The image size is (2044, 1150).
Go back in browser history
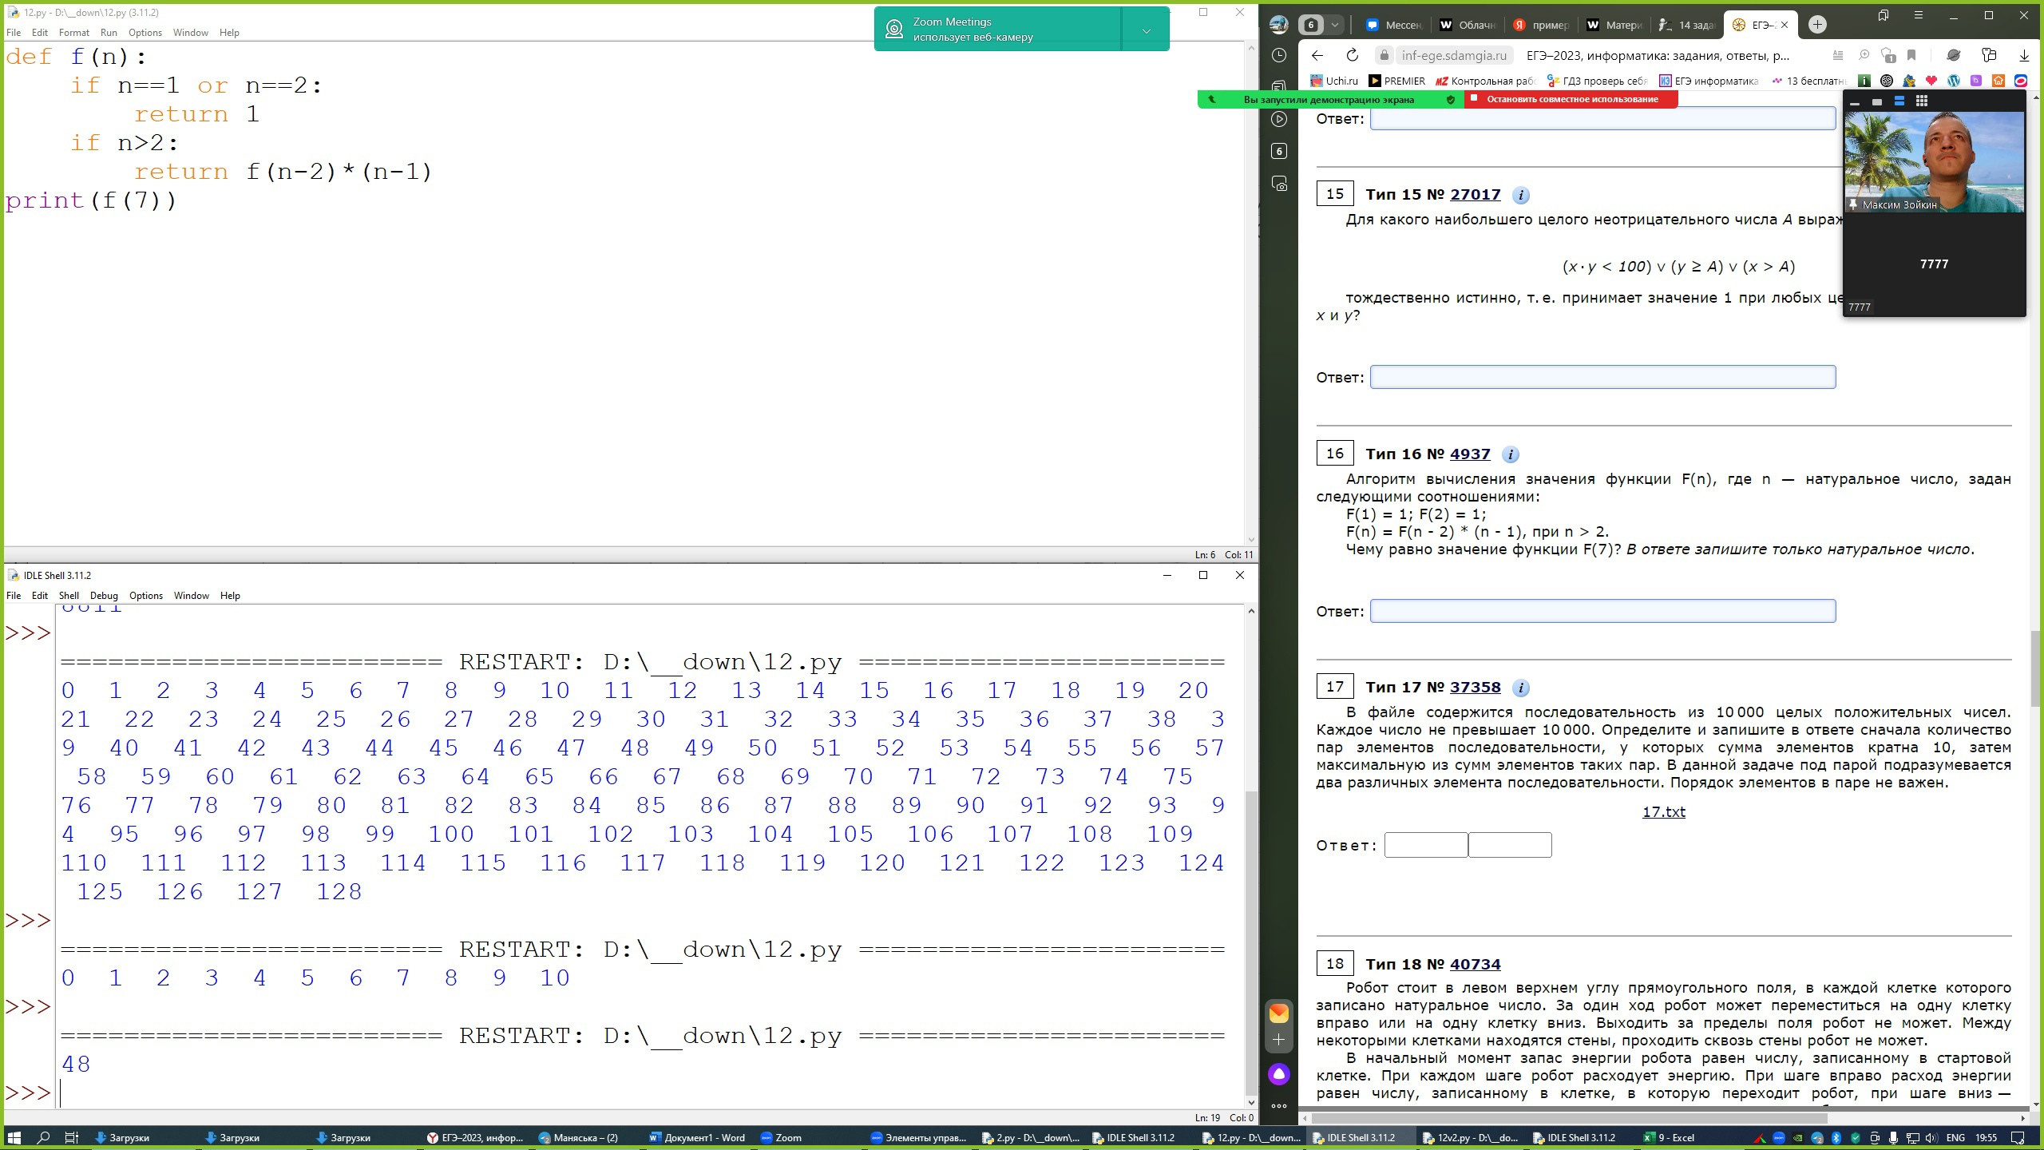1317,55
